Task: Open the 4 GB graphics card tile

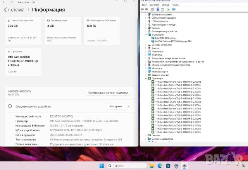Action: point(63,31)
